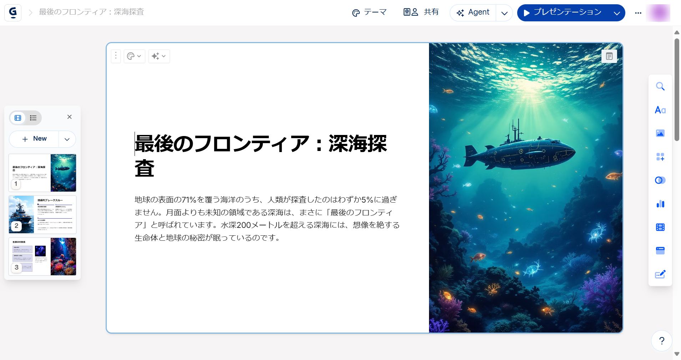681x360 pixels.
Task: Switch to list outline view
Action: pos(33,118)
